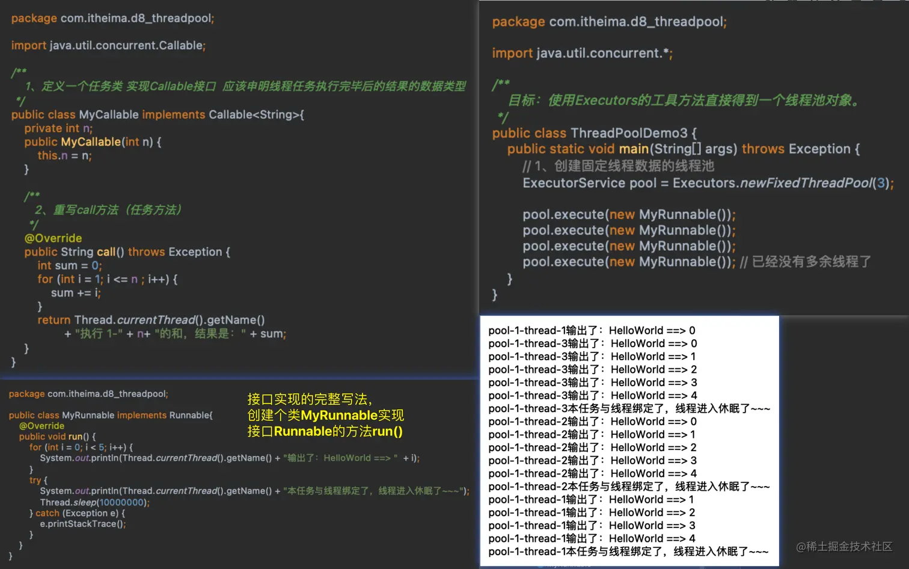This screenshot has height=569, width=909.
Task: Click 'return Thread.currentThread().getName()' line
Action: coord(151,320)
